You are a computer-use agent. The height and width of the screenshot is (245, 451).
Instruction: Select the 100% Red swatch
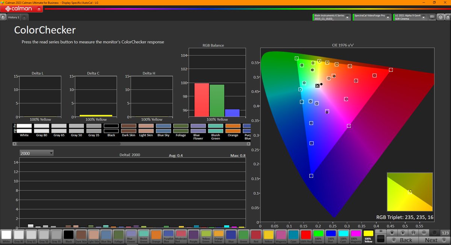306,236
